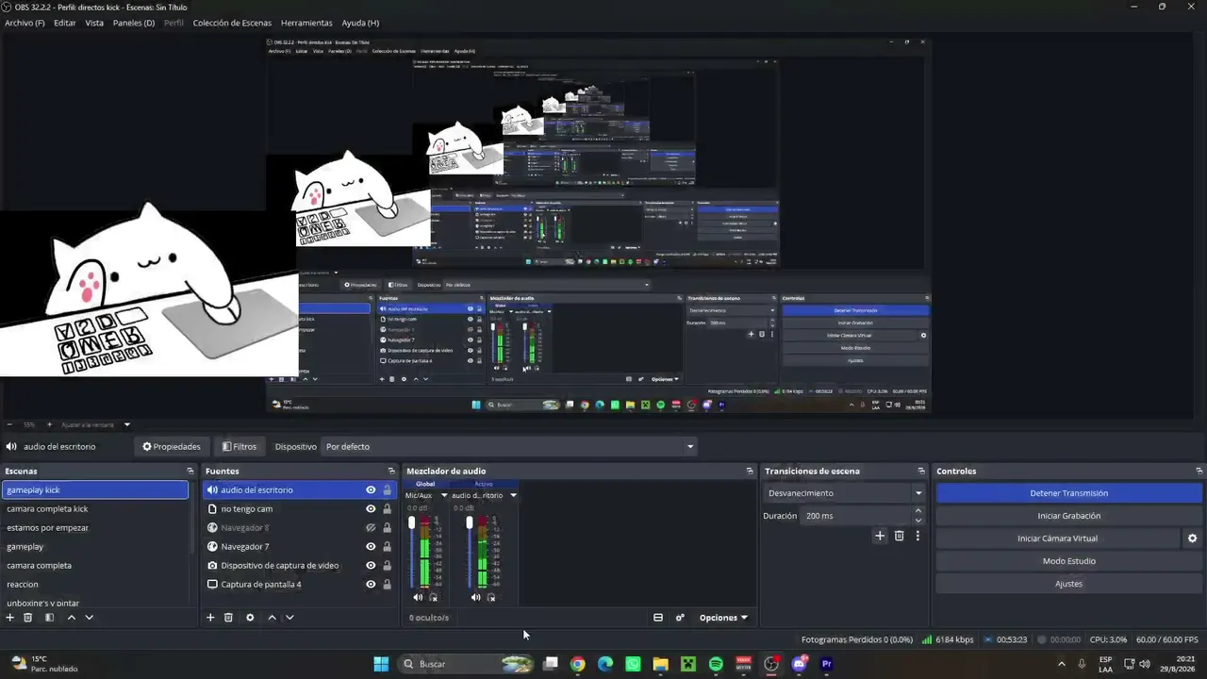Move selected scene up in Escenas list
Image resolution: width=1207 pixels, height=679 pixels.
pyautogui.click(x=71, y=618)
